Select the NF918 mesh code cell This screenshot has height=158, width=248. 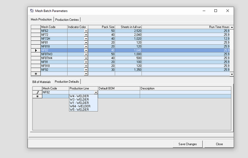(54, 66)
